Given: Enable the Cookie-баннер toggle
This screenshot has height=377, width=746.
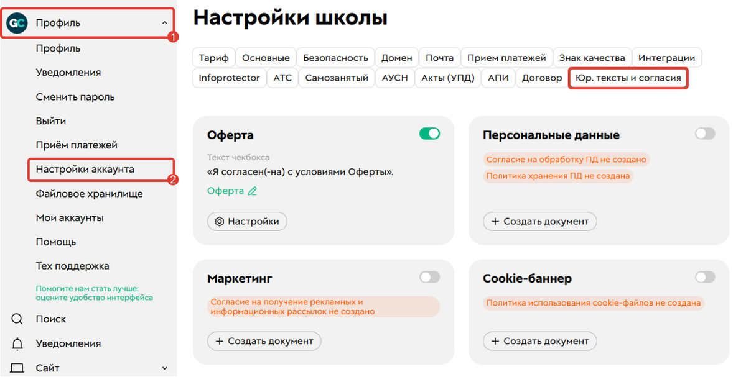Looking at the screenshot, I should (x=705, y=277).
